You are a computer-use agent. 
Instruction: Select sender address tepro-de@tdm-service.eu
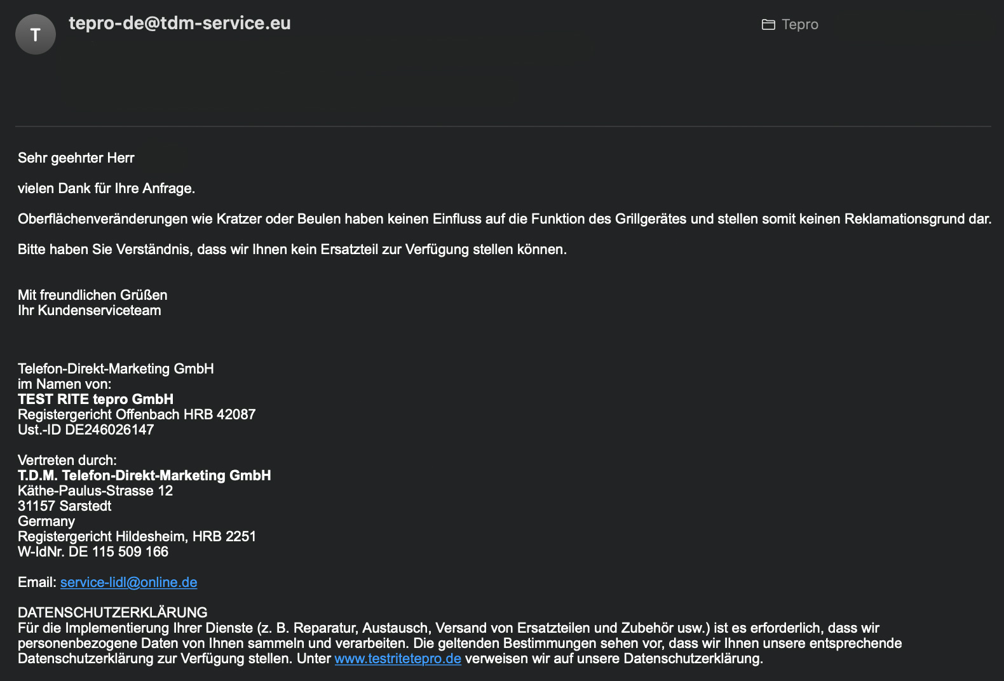tap(180, 23)
